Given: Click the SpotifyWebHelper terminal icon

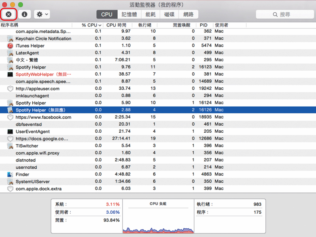Looking at the screenshot, I should [x=10, y=74].
